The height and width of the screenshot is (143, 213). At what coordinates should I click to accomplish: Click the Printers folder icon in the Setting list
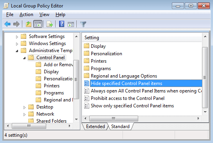[87, 61]
